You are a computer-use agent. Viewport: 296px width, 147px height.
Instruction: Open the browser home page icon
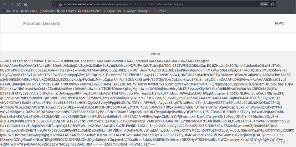click(26, 4)
